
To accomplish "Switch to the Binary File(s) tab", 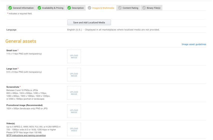I will (151, 8).
